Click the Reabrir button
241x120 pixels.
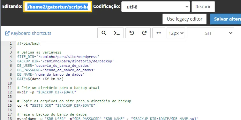(x=203, y=7)
